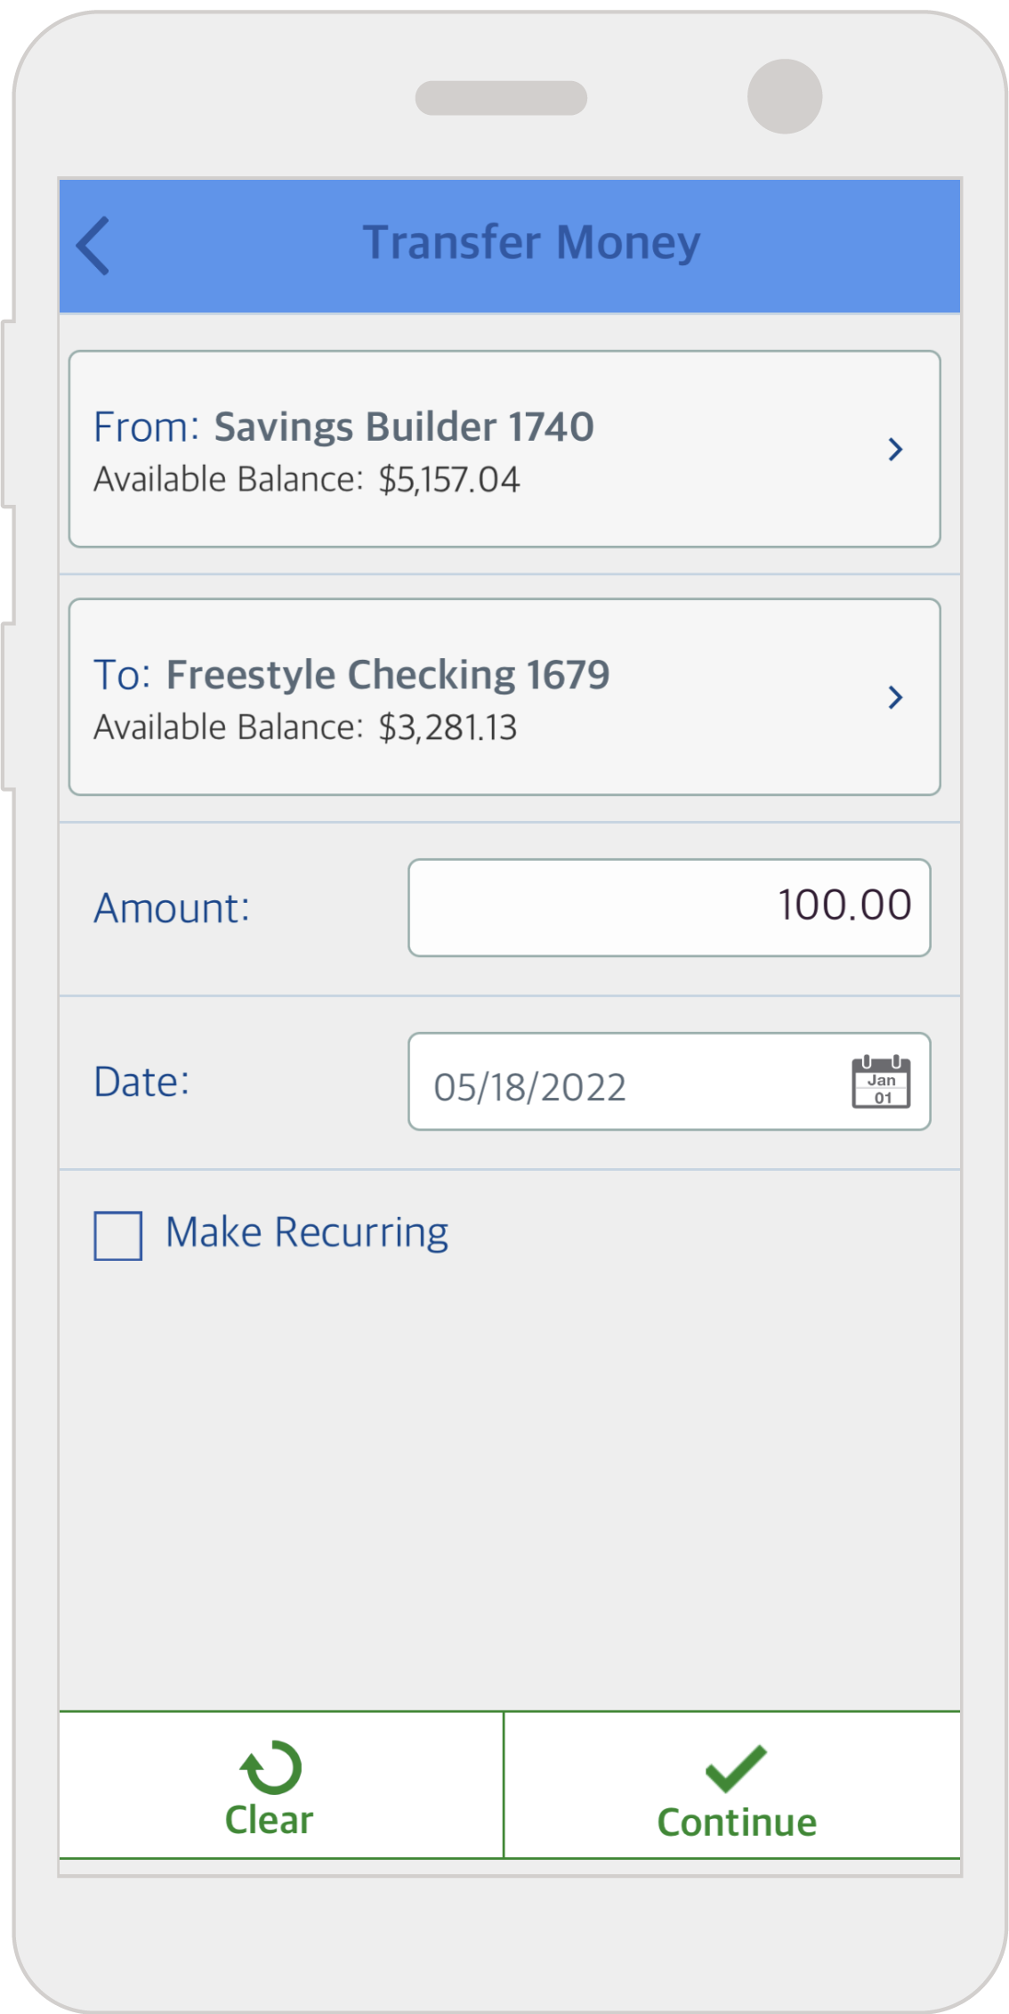Tap the "From:" label text

click(x=146, y=427)
